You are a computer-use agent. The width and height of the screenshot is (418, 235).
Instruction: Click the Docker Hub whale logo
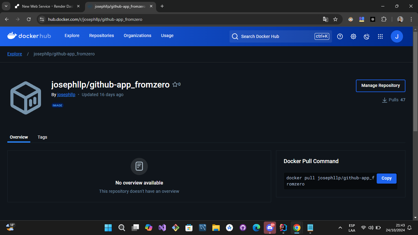coord(29,36)
